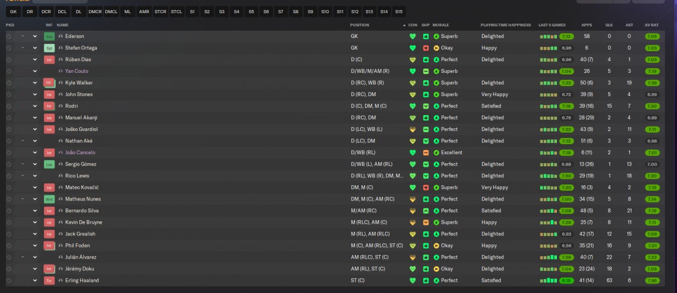Toggle the picked checkmark for Ederson
Image resolution: width=677 pixels, height=293 pixels.
pos(9,36)
